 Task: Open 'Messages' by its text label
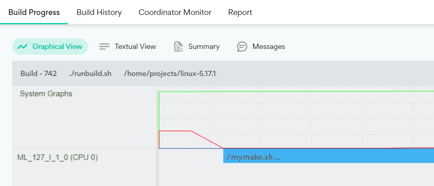[x=269, y=46]
